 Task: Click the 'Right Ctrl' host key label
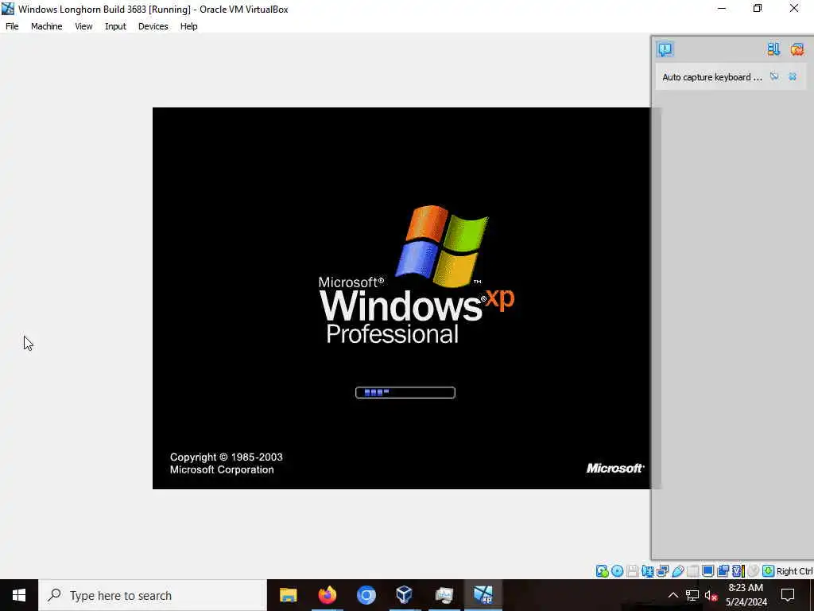tap(794, 571)
